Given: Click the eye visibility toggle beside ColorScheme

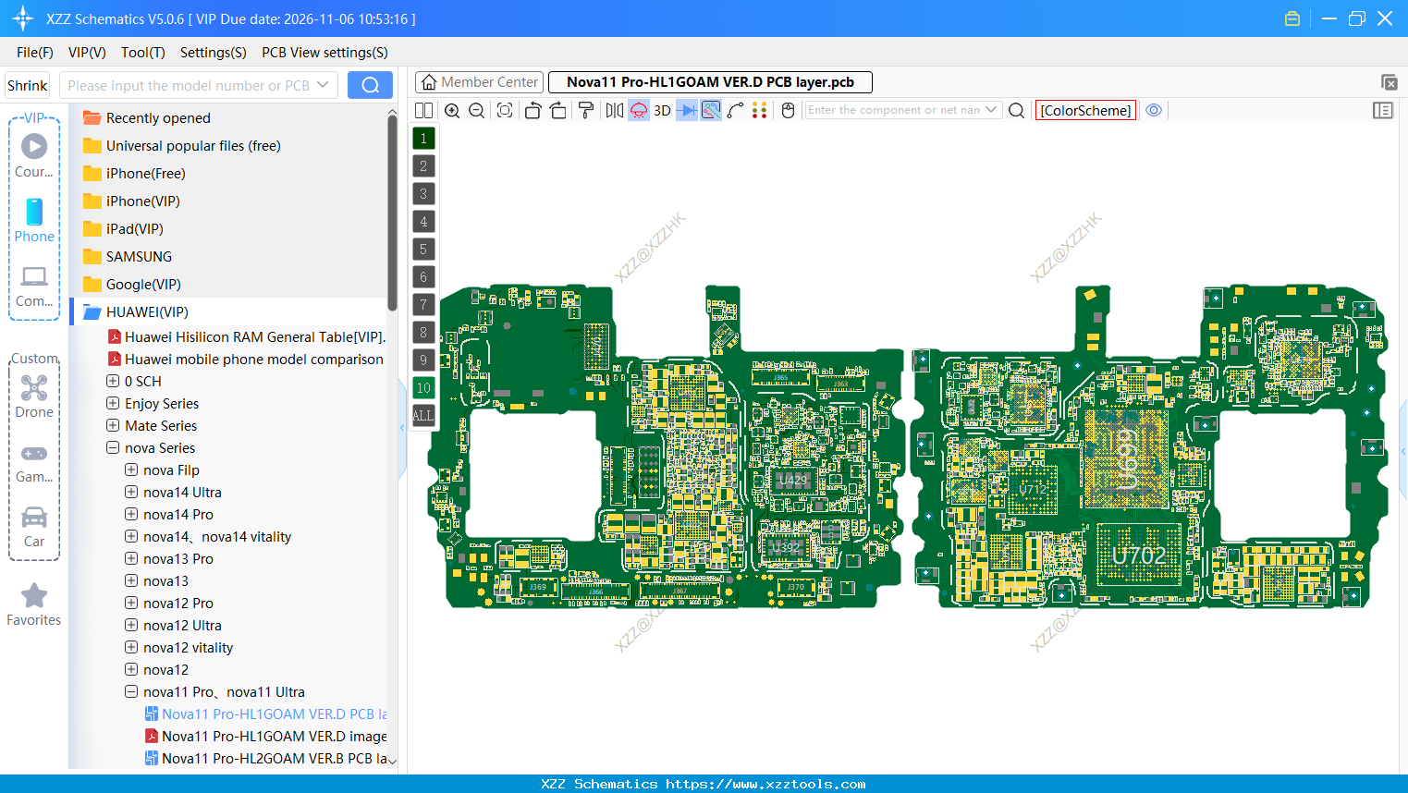Looking at the screenshot, I should pos(1154,110).
